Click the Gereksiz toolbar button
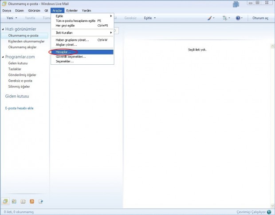Viewport: 275px width, 215px height. coord(130,18)
